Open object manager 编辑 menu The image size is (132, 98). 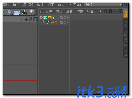tap(59, 11)
